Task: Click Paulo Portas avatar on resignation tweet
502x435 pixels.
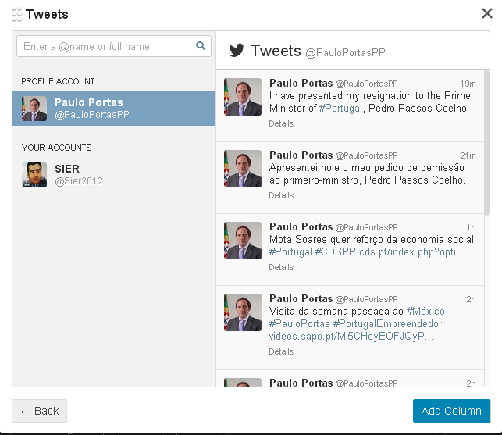Action: 243,97
